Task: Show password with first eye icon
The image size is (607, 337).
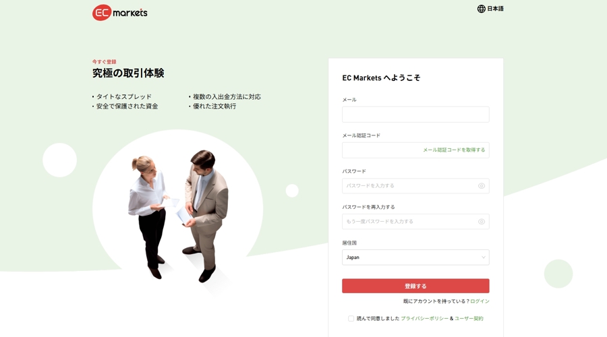Action: (481, 186)
